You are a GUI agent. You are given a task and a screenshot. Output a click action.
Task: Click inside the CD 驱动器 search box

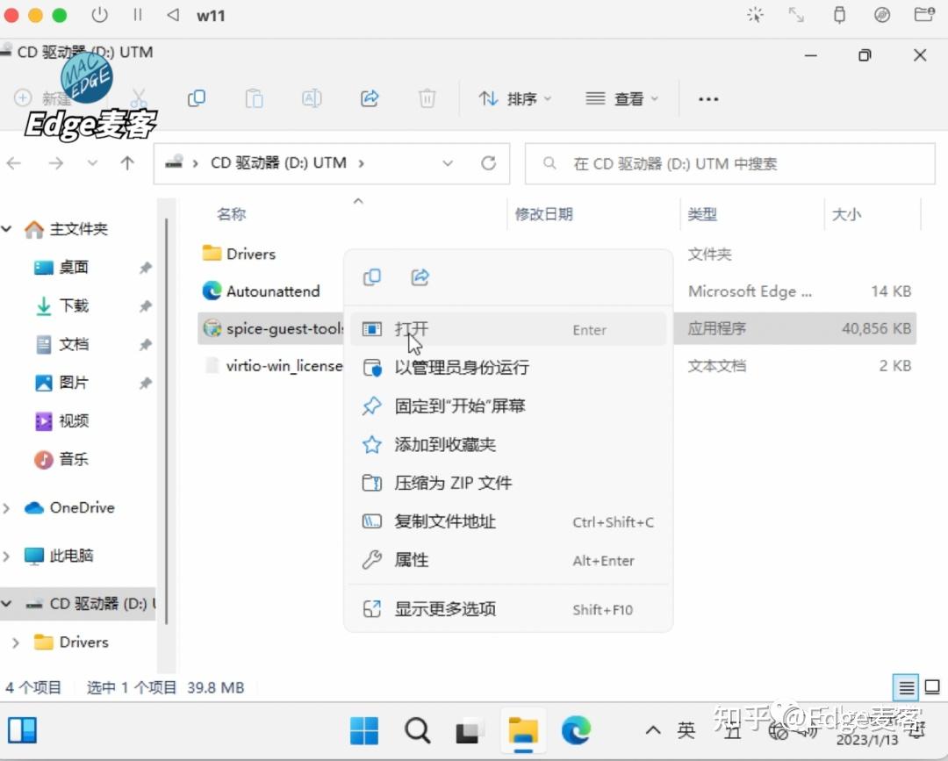click(729, 163)
